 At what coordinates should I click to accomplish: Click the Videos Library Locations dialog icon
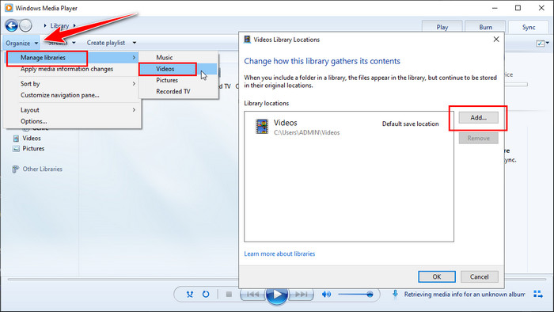(247, 40)
